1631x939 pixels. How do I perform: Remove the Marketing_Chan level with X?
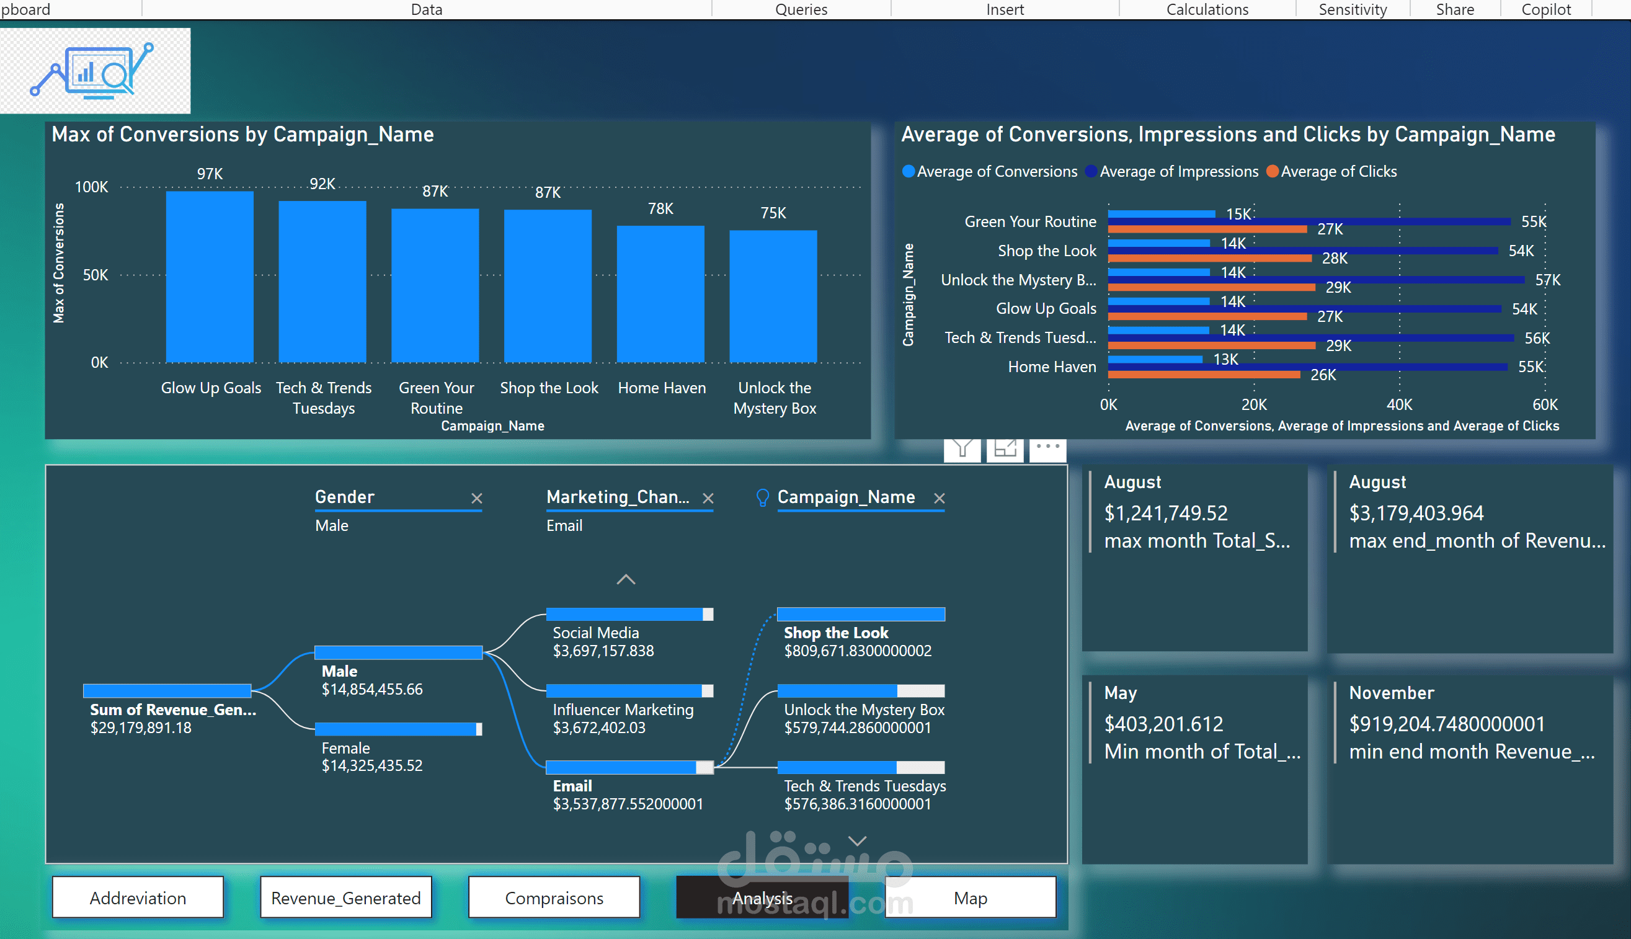[708, 499]
